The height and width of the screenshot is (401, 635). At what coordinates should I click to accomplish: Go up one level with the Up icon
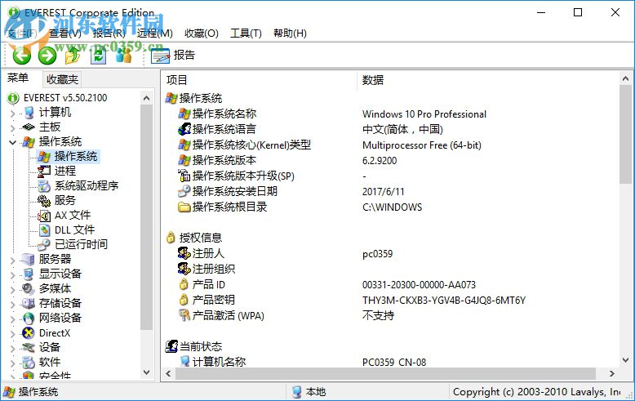pyautogui.click(x=73, y=56)
